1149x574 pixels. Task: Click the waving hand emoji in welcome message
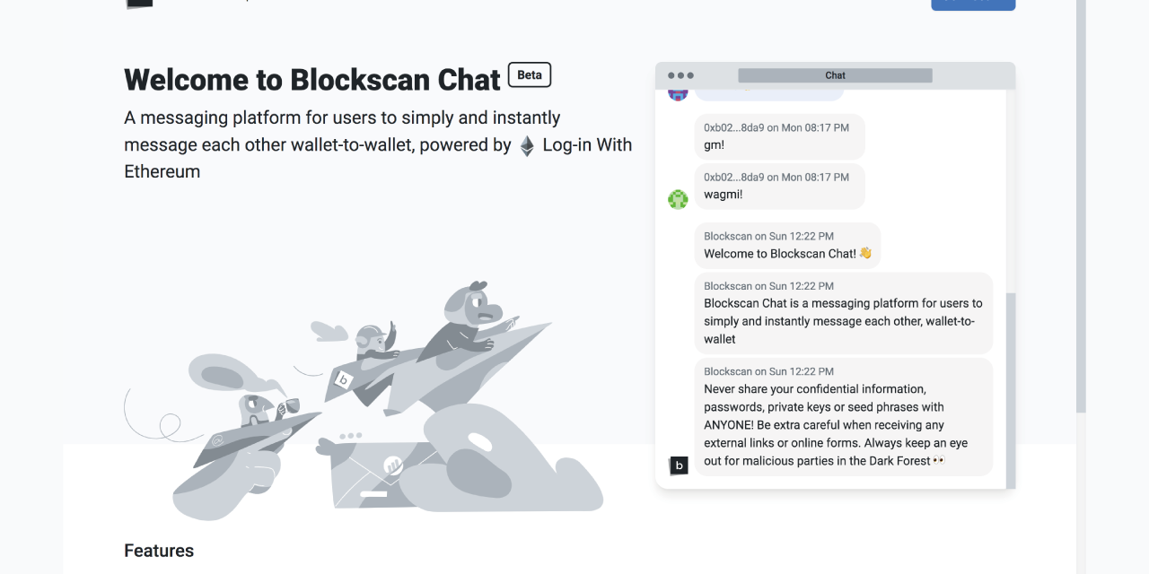865,253
